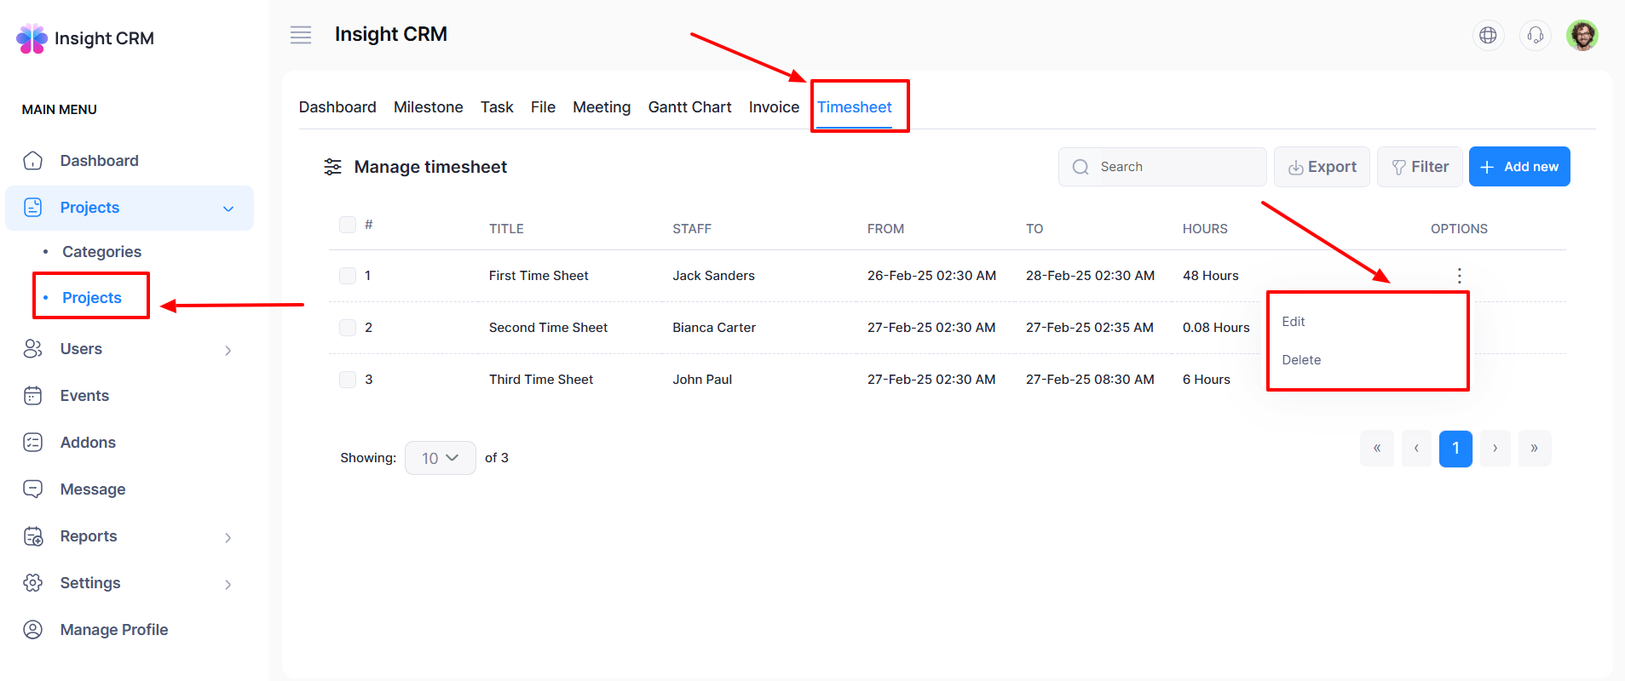Switch to the Gantt Chart tab
This screenshot has height=681, width=1625.
[689, 107]
